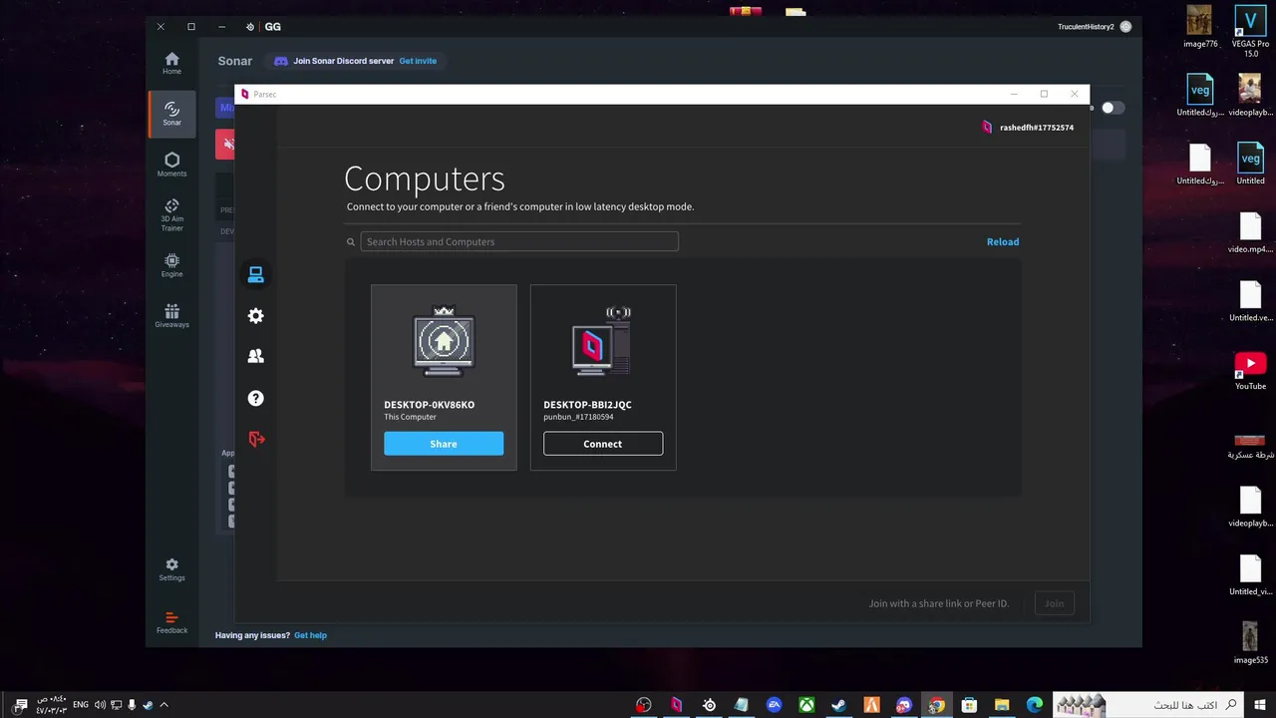Open Parsec from the taskbar
1276x718 pixels.
pyautogui.click(x=677, y=705)
